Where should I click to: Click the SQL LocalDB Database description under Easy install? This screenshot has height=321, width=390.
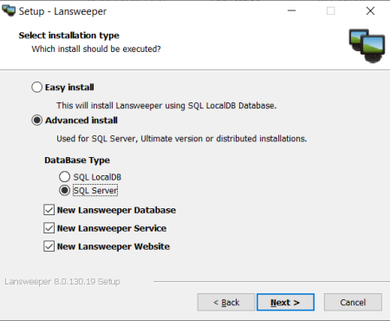166,106
